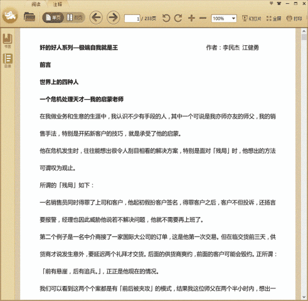The width and height of the screenshot is (308, 301).
Task: Switch to double page view (双页)
Action: coord(75,18)
